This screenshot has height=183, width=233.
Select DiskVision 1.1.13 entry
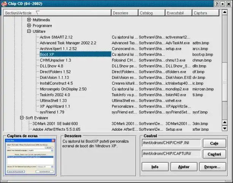pos(54,77)
